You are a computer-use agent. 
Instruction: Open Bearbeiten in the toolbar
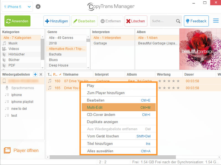[x=84, y=21]
